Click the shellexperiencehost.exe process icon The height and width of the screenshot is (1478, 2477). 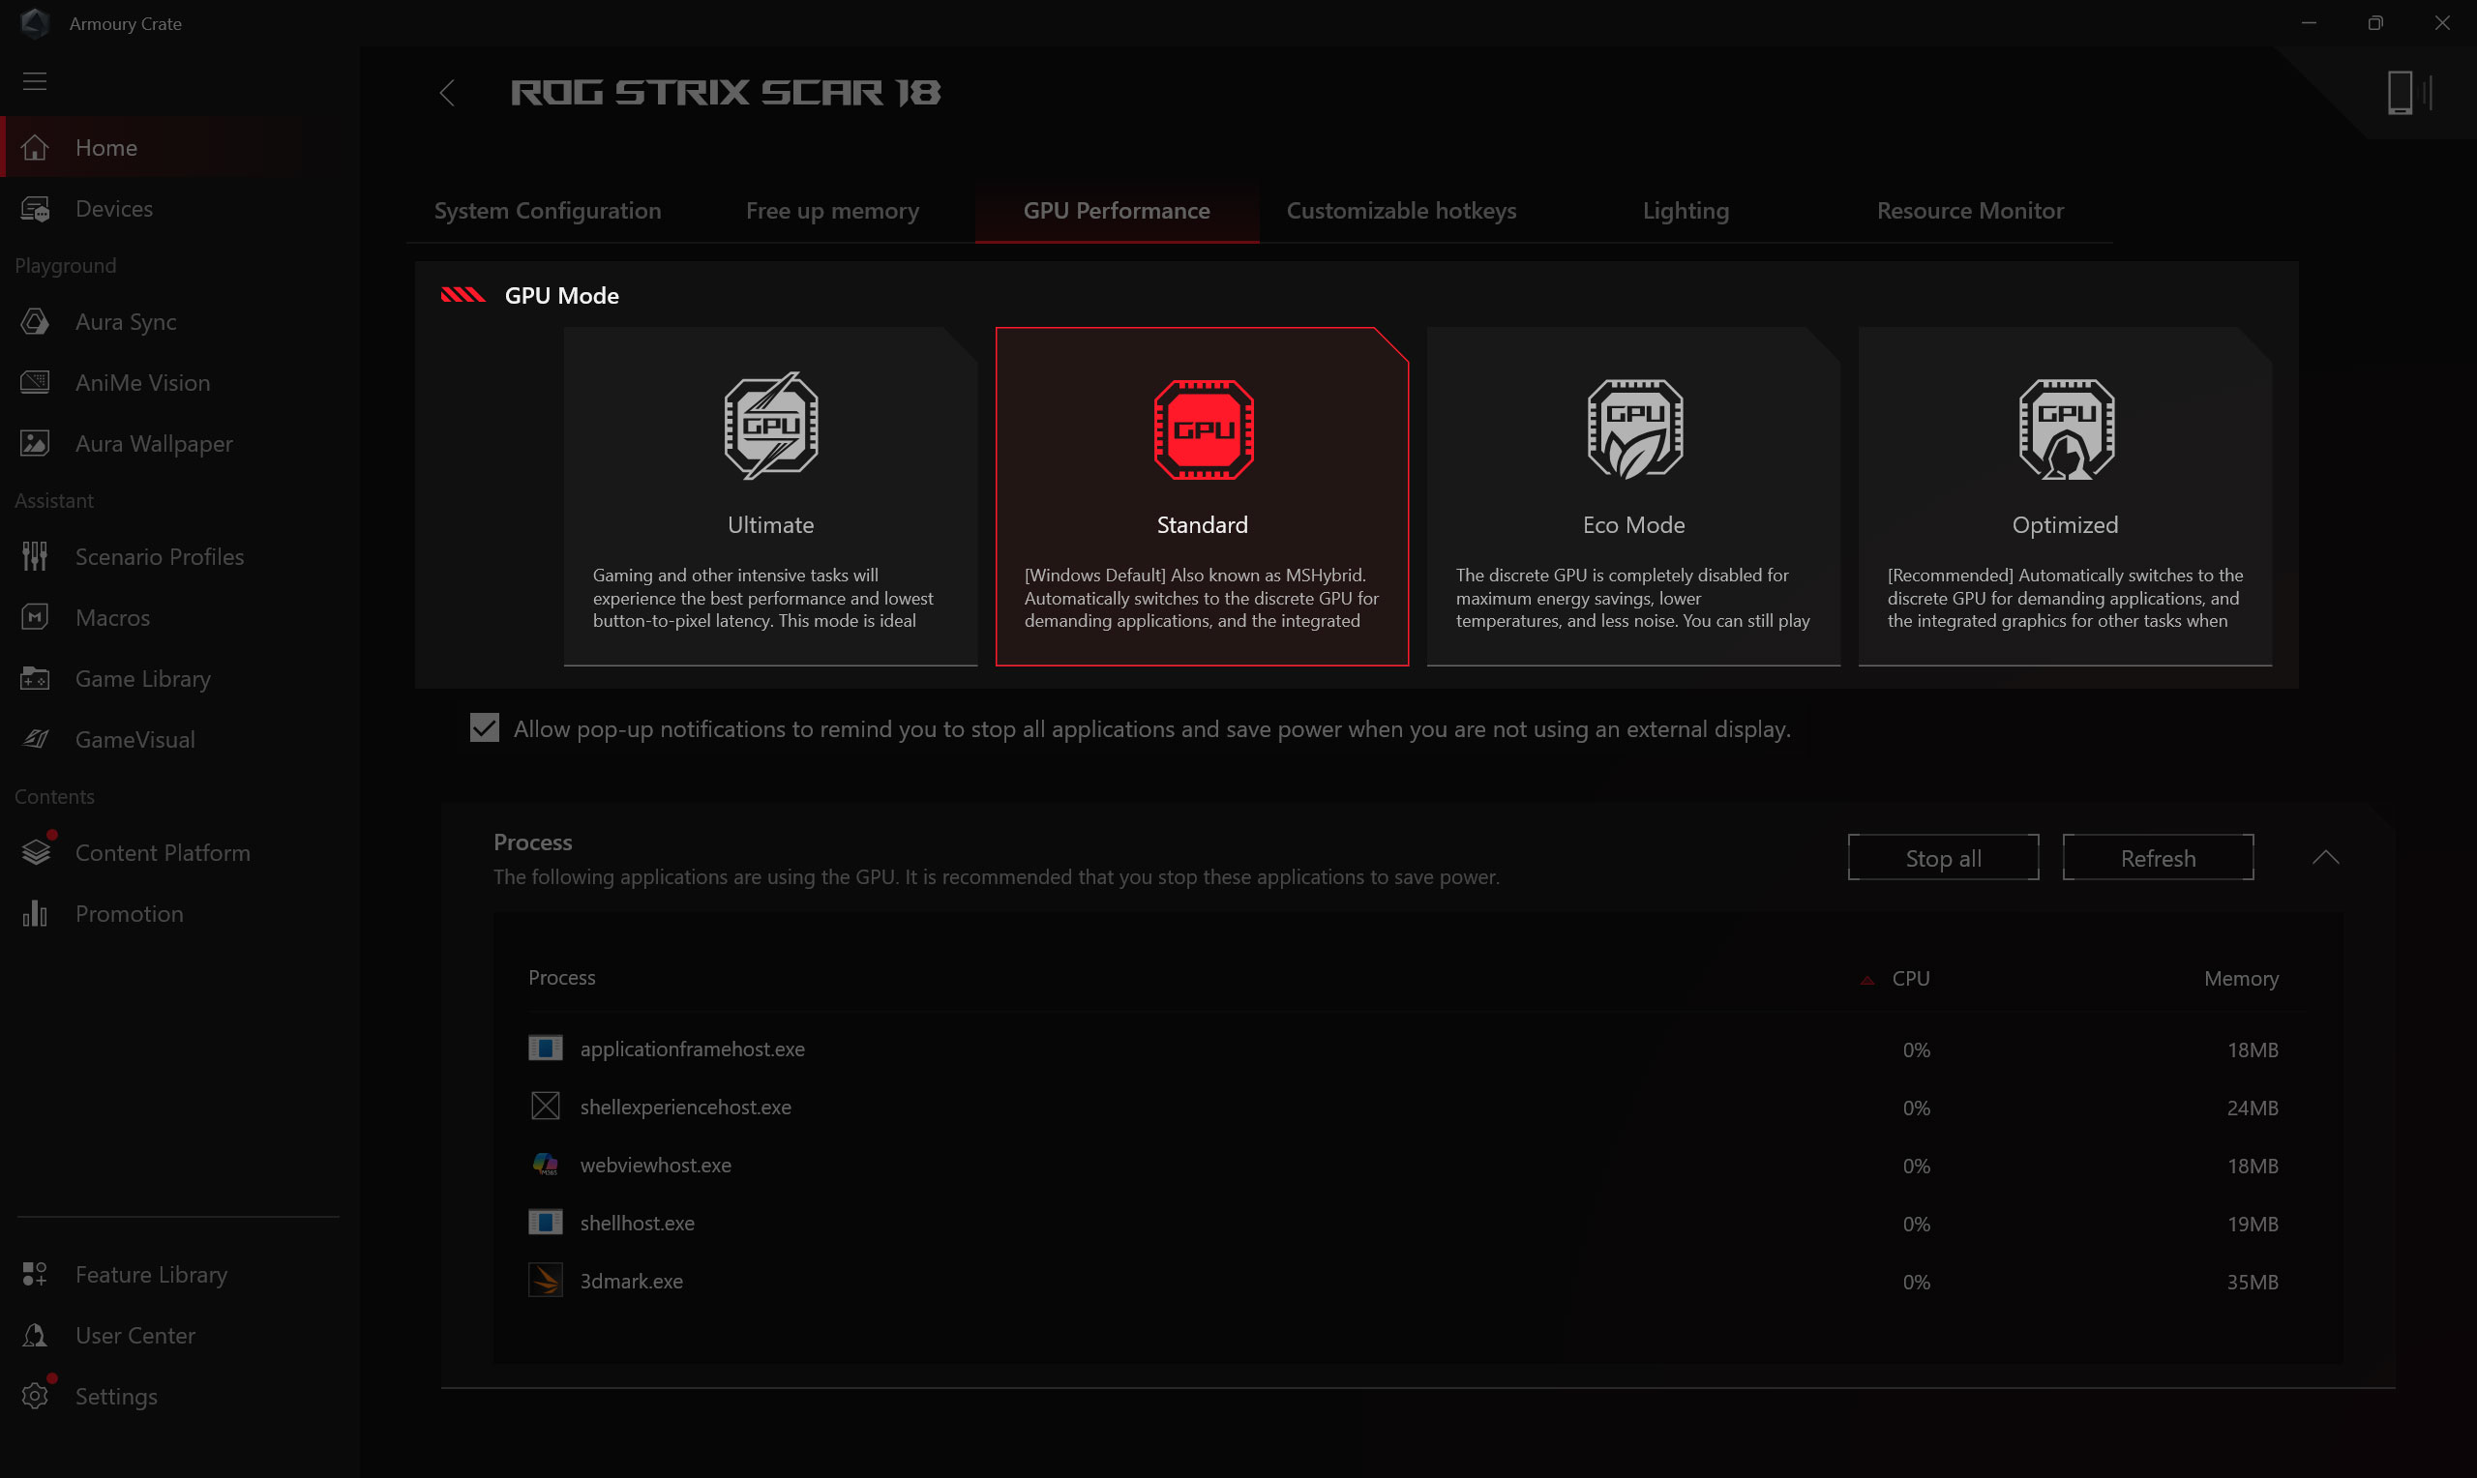click(545, 1106)
